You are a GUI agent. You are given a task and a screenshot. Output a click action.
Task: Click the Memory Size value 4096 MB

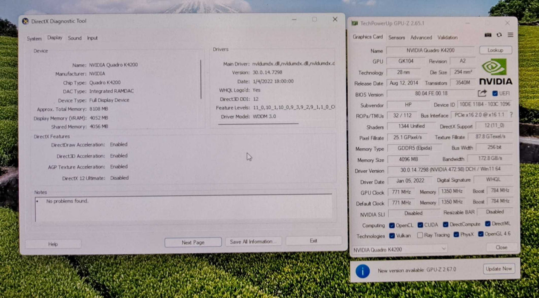tap(408, 159)
